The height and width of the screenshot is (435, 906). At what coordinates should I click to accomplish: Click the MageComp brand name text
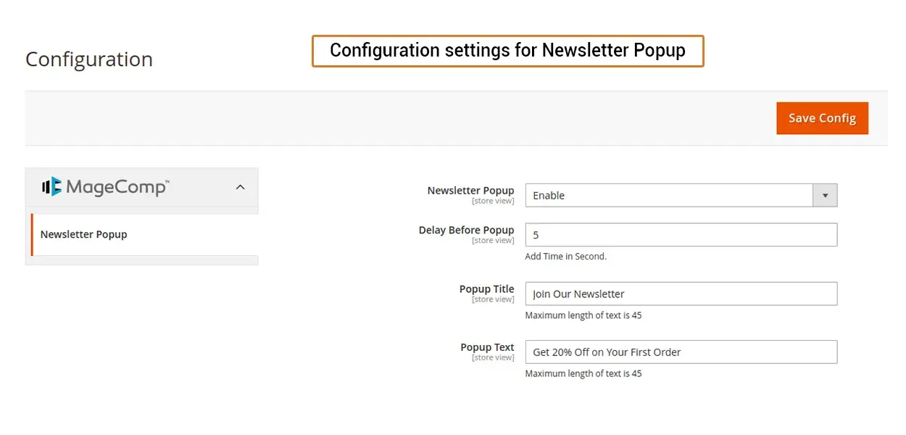pos(116,187)
